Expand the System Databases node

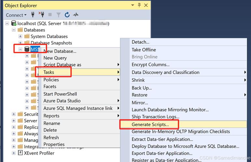point(20,36)
